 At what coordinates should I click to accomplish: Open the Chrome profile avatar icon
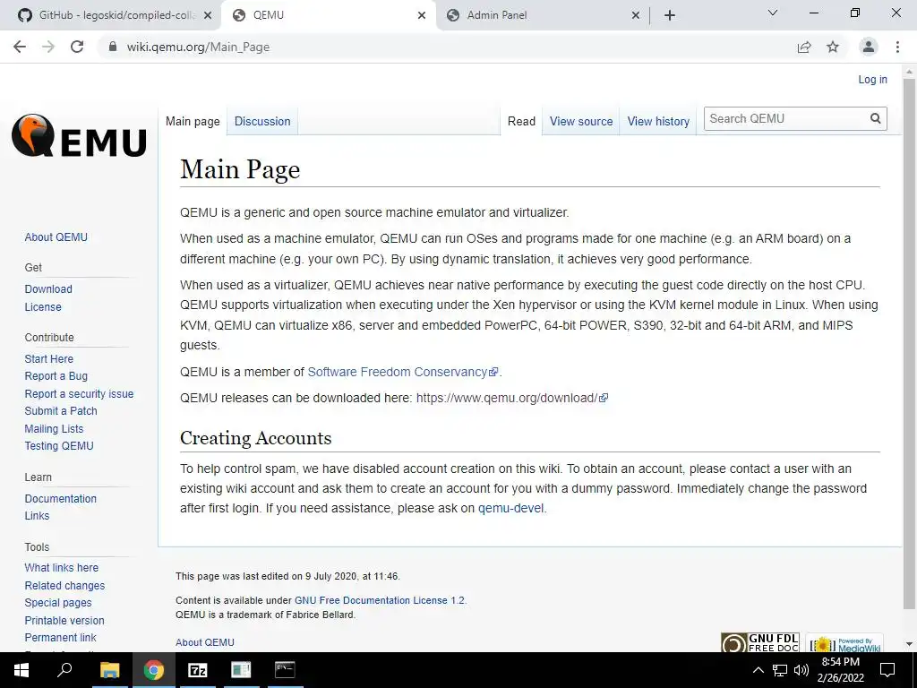tap(869, 47)
